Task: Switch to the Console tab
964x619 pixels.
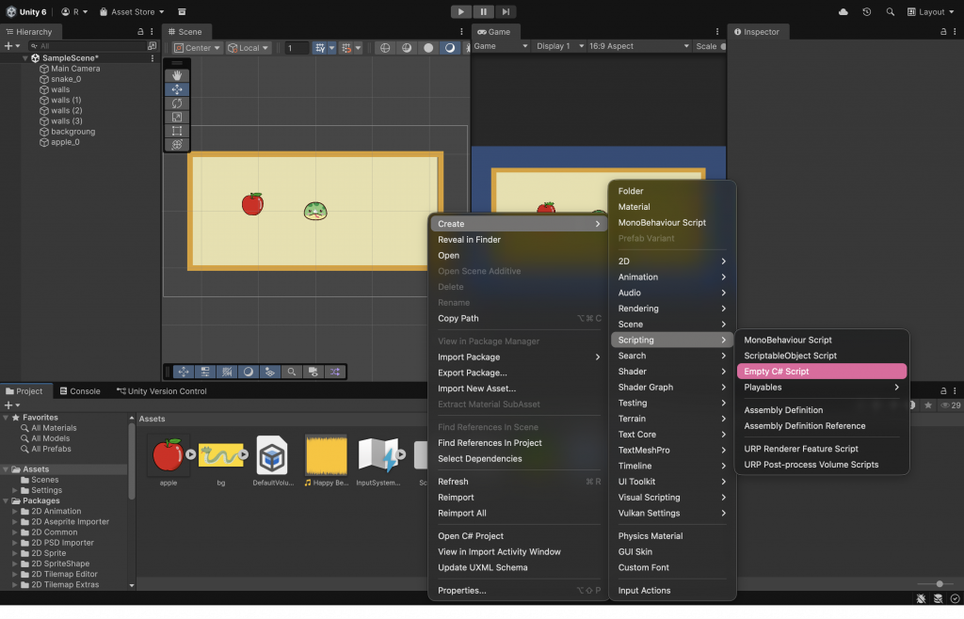Action: 80,391
